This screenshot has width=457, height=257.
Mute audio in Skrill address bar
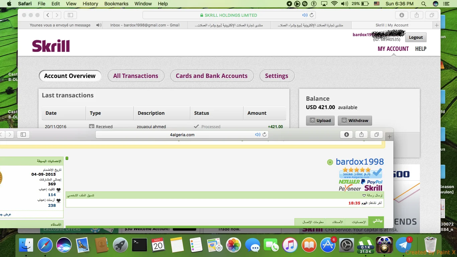click(x=304, y=15)
